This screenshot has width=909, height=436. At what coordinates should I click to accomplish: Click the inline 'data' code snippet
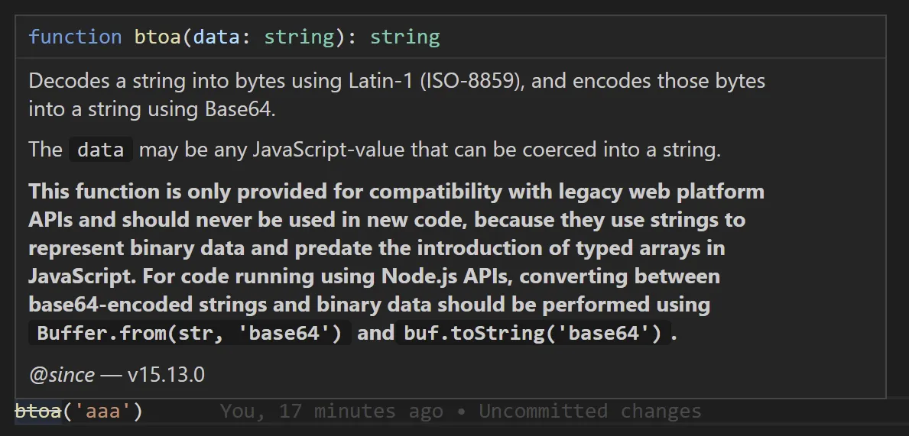[x=101, y=150]
